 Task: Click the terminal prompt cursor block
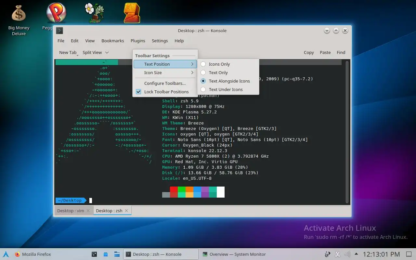91,201
